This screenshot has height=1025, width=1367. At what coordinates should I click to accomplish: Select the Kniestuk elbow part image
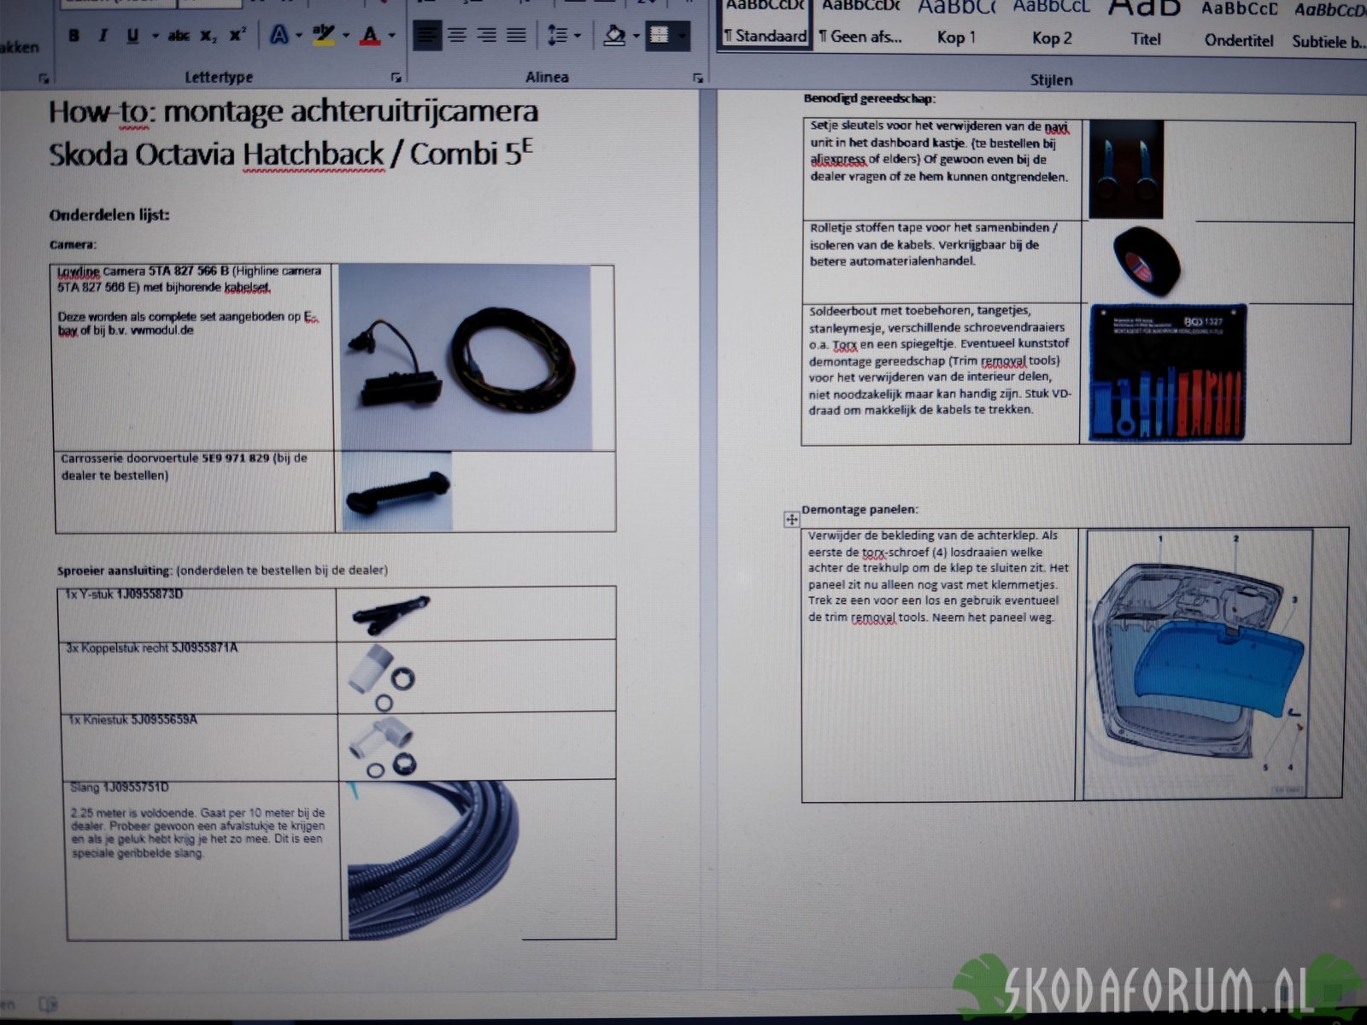tap(381, 746)
